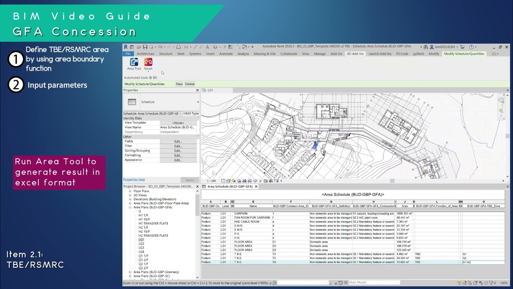Click the Save icon in quick access toolbar
This screenshot has height=289, width=513.
144,47
